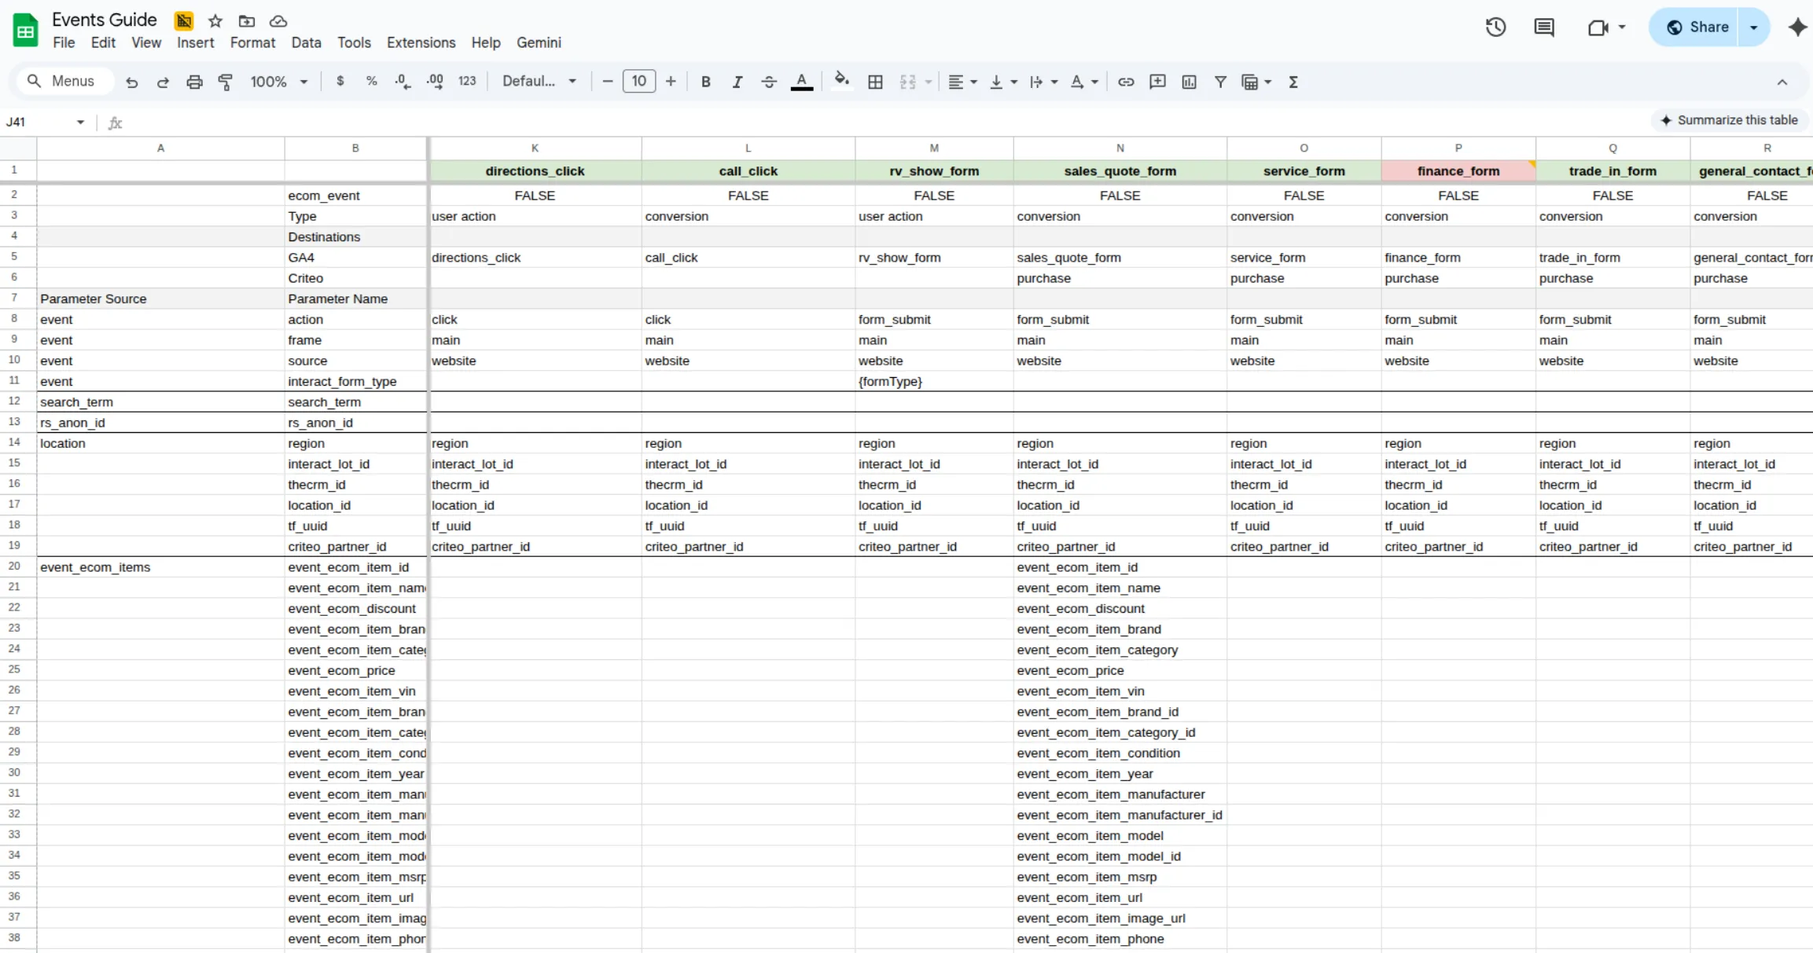Click the Share button
The image size is (1813, 953).
[1697, 27]
